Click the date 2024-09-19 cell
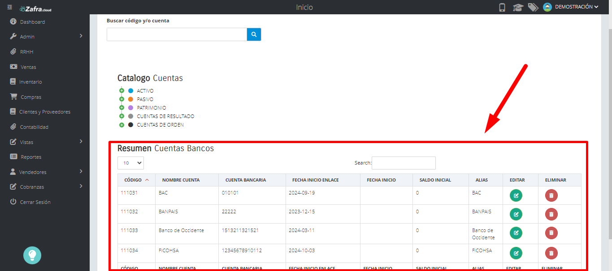 [x=302, y=193]
